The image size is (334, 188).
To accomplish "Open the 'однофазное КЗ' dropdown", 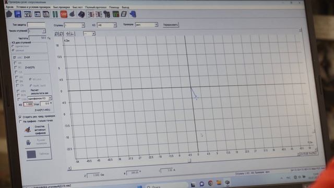I will pyautogui.click(x=40, y=98).
